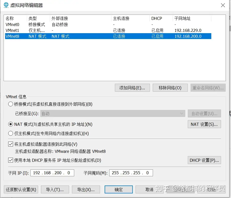This screenshot has width=231, height=198.
Task: Select 桥接模式 radio button
Action: tap(10, 104)
